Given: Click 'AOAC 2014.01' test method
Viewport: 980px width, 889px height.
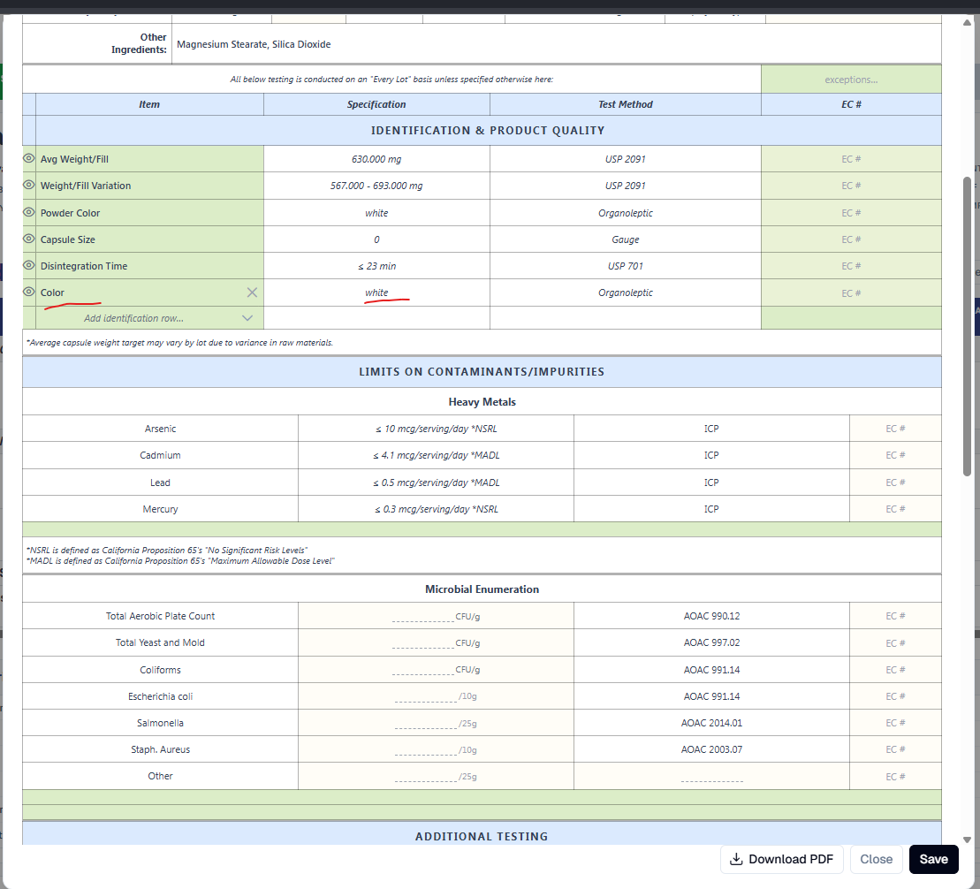Looking at the screenshot, I should pos(711,724).
